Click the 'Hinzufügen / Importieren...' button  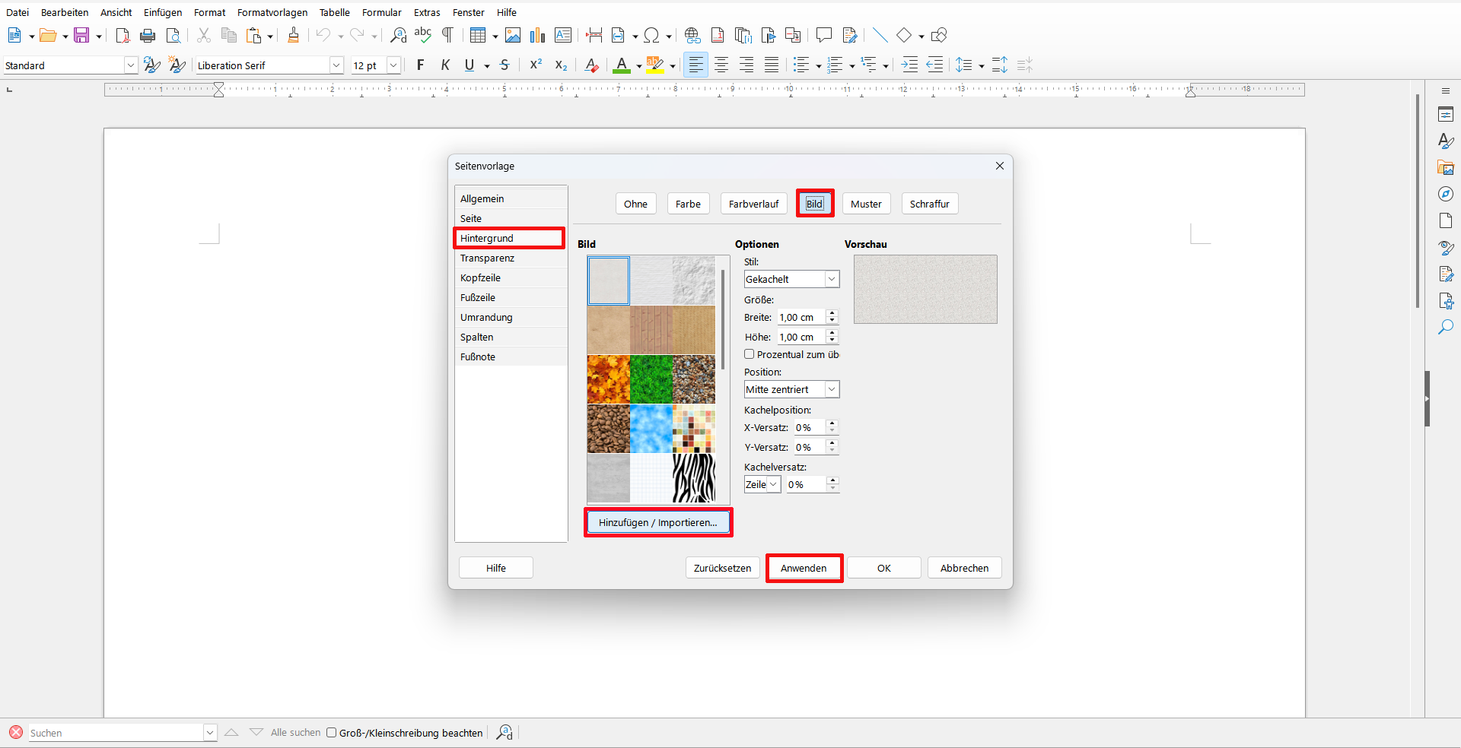point(657,522)
